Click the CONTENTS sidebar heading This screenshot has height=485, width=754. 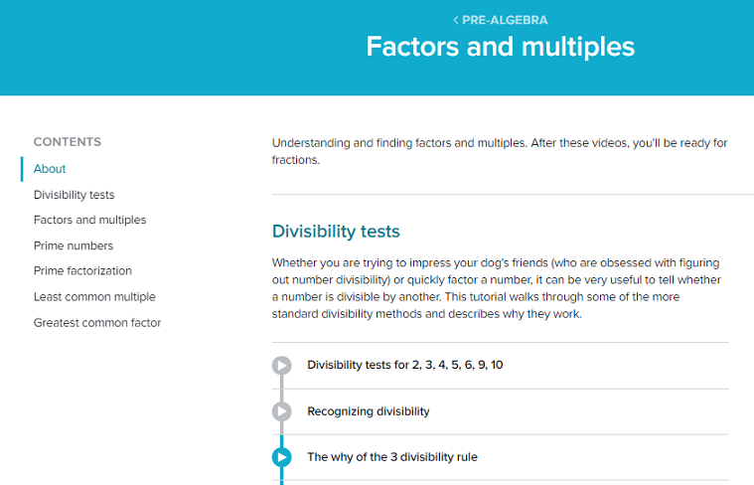pos(68,142)
